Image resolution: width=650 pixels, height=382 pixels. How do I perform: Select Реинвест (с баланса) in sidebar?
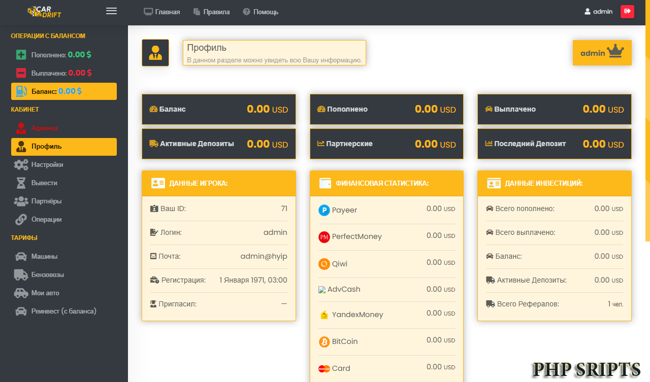pos(63,311)
